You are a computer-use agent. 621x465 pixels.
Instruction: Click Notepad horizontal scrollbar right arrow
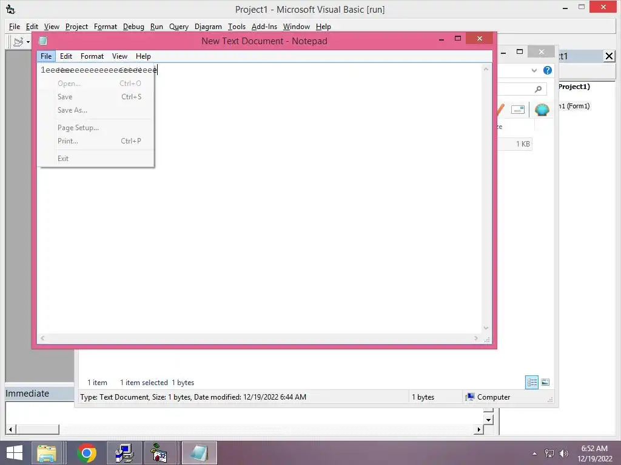click(x=476, y=338)
